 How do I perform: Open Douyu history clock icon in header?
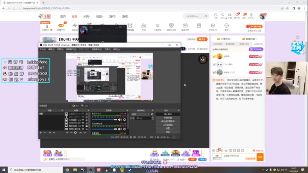(216, 15)
